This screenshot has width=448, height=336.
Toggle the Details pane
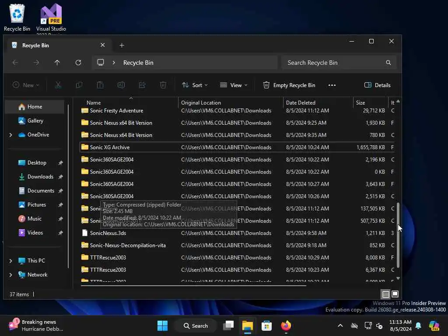[378, 85]
